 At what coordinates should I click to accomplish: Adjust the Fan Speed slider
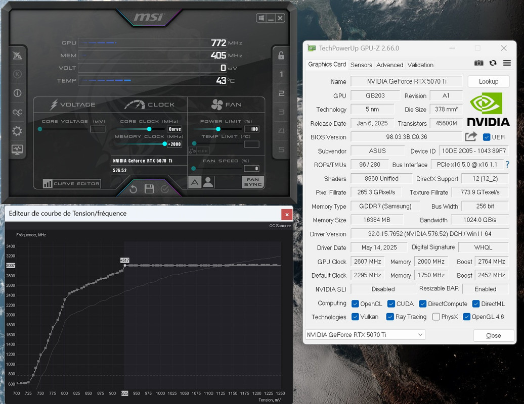click(217, 169)
